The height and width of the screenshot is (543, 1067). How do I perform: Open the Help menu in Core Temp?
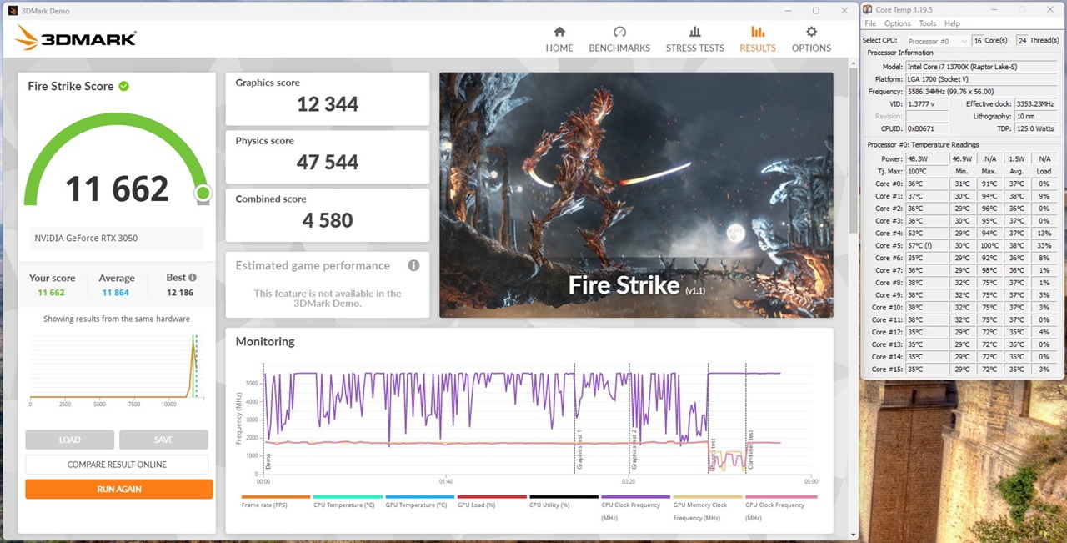click(952, 23)
